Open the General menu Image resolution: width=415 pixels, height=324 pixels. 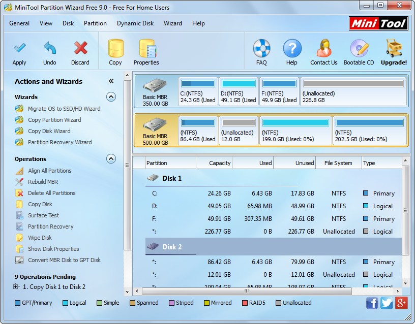(19, 23)
